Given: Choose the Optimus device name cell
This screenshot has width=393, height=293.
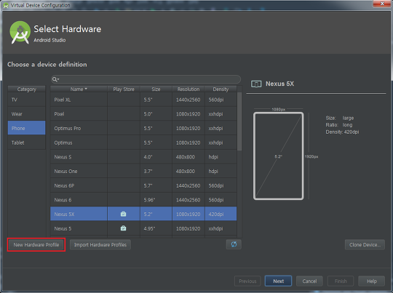Looking at the screenshot, I should click(79, 143).
